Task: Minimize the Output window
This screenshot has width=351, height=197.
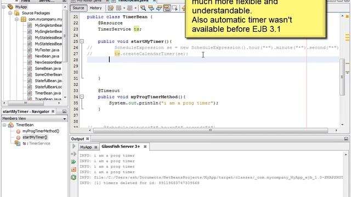Action: (346, 138)
